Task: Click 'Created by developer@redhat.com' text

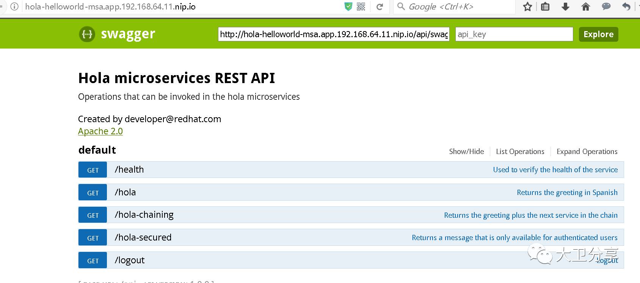Action: pos(149,119)
